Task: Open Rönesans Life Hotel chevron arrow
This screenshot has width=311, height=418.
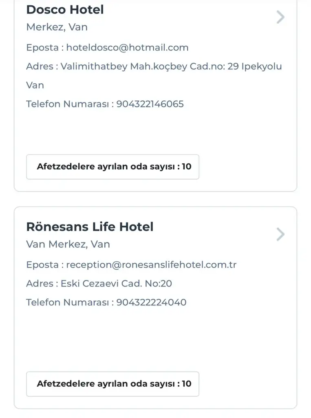Action: coord(280,234)
